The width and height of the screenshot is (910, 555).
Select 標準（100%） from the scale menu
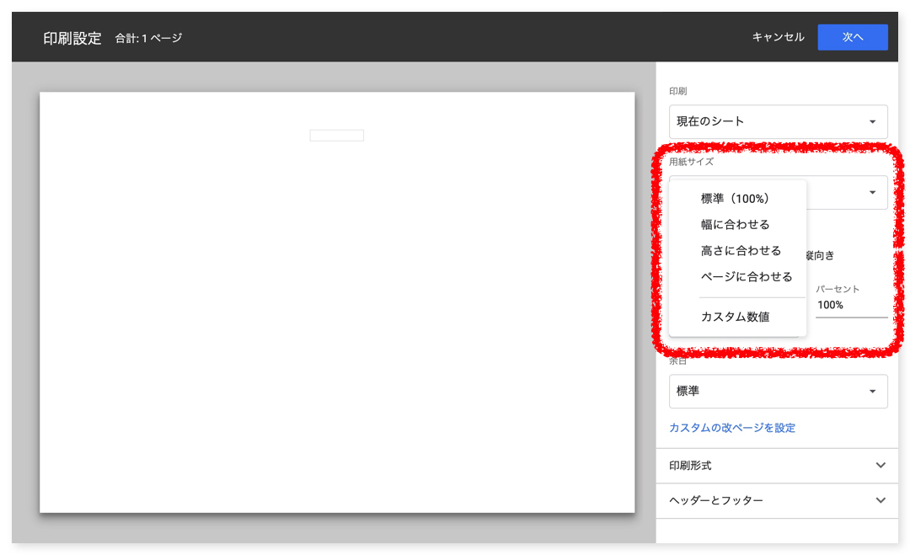(735, 199)
